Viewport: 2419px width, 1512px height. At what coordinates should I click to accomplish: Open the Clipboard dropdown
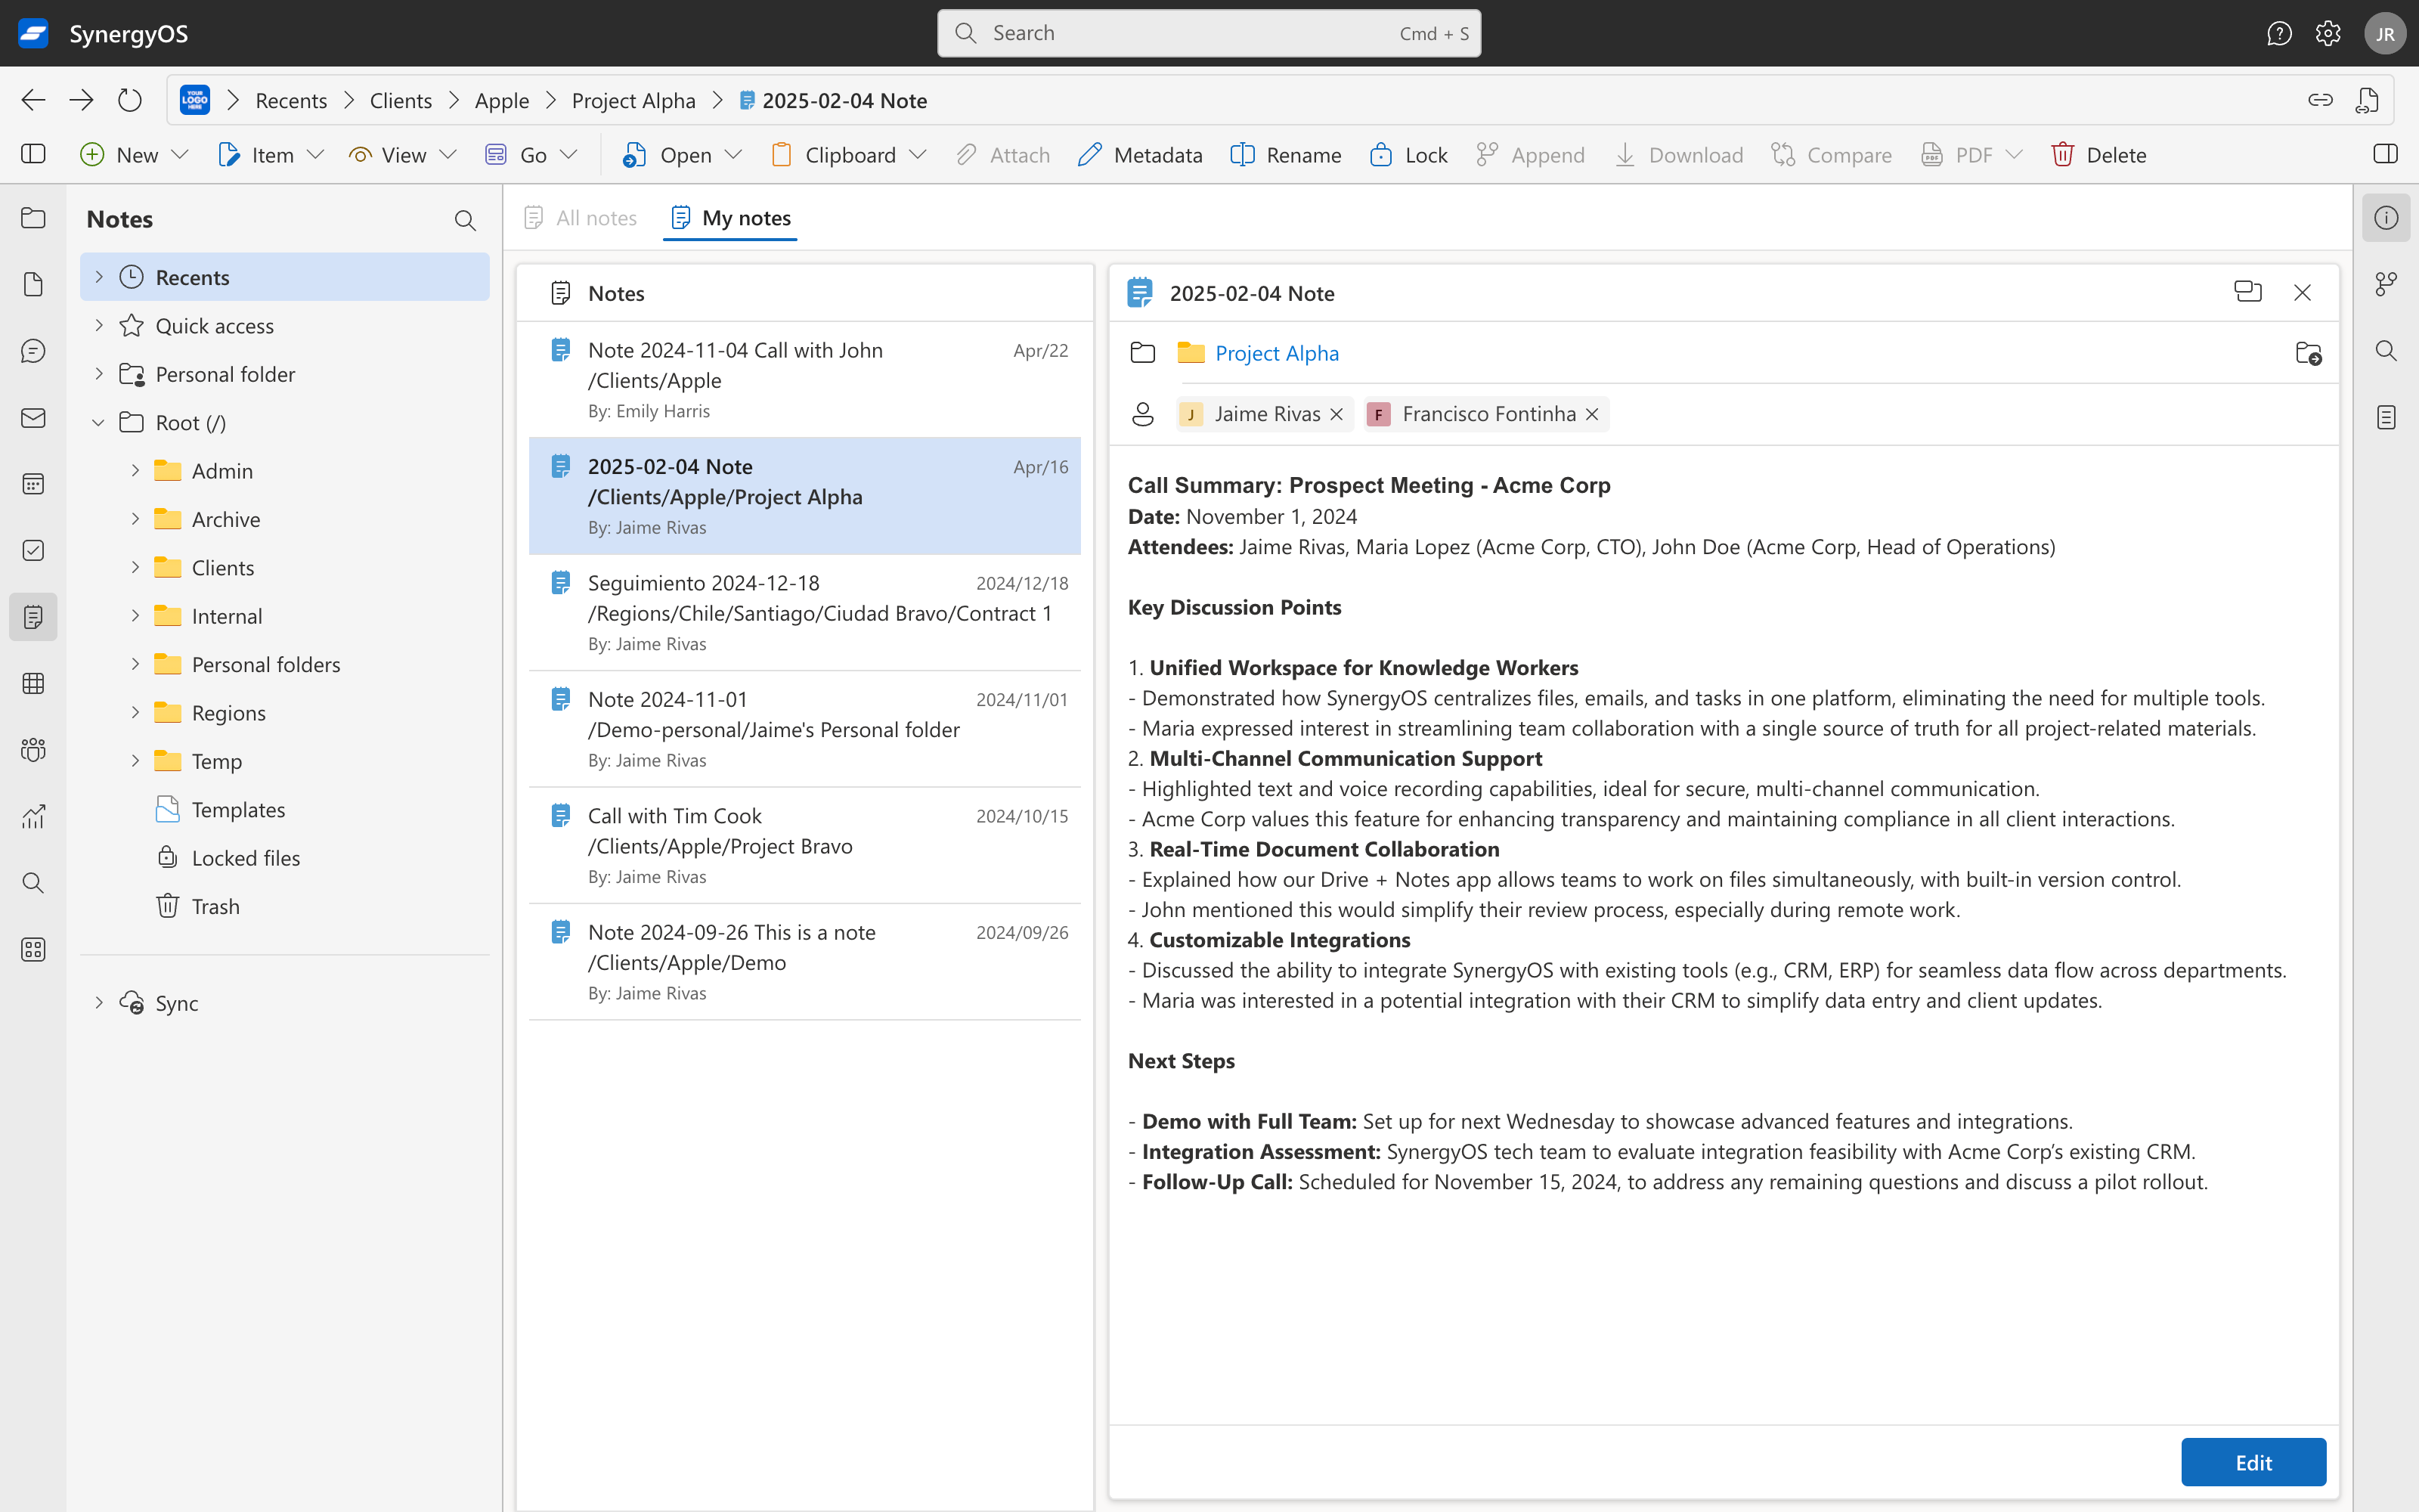[x=850, y=155]
